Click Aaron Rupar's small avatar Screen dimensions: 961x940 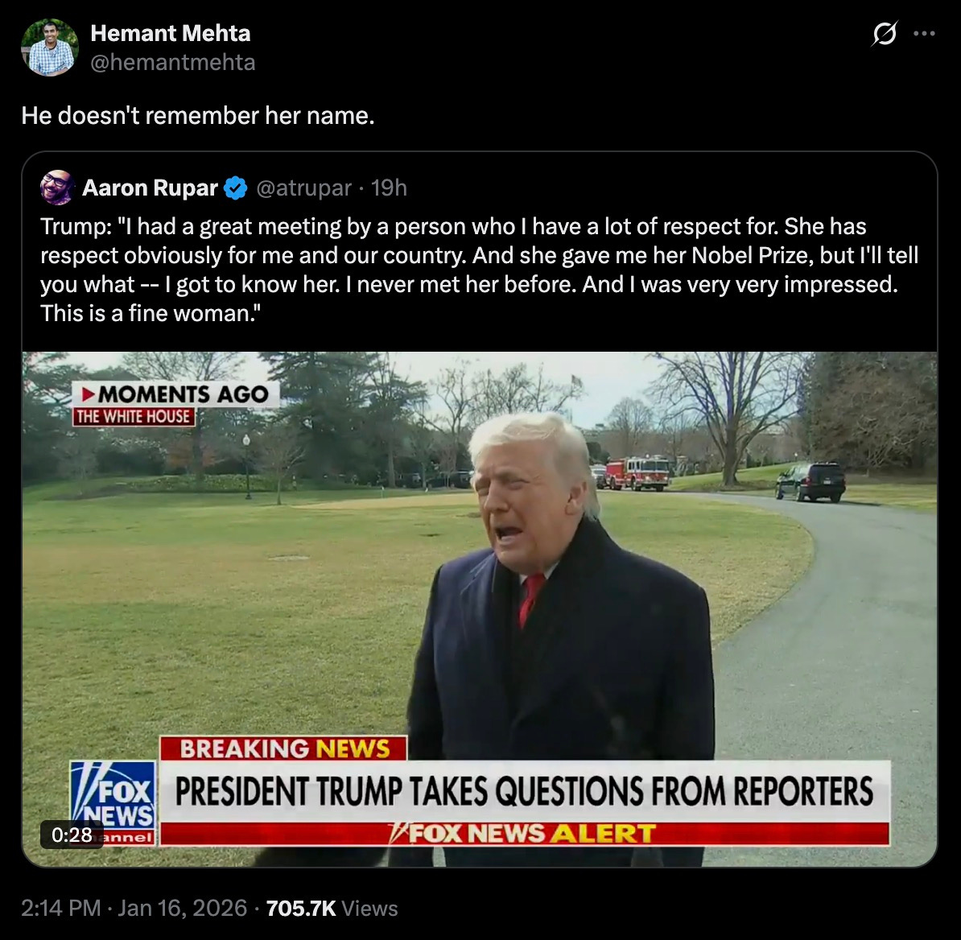click(57, 188)
